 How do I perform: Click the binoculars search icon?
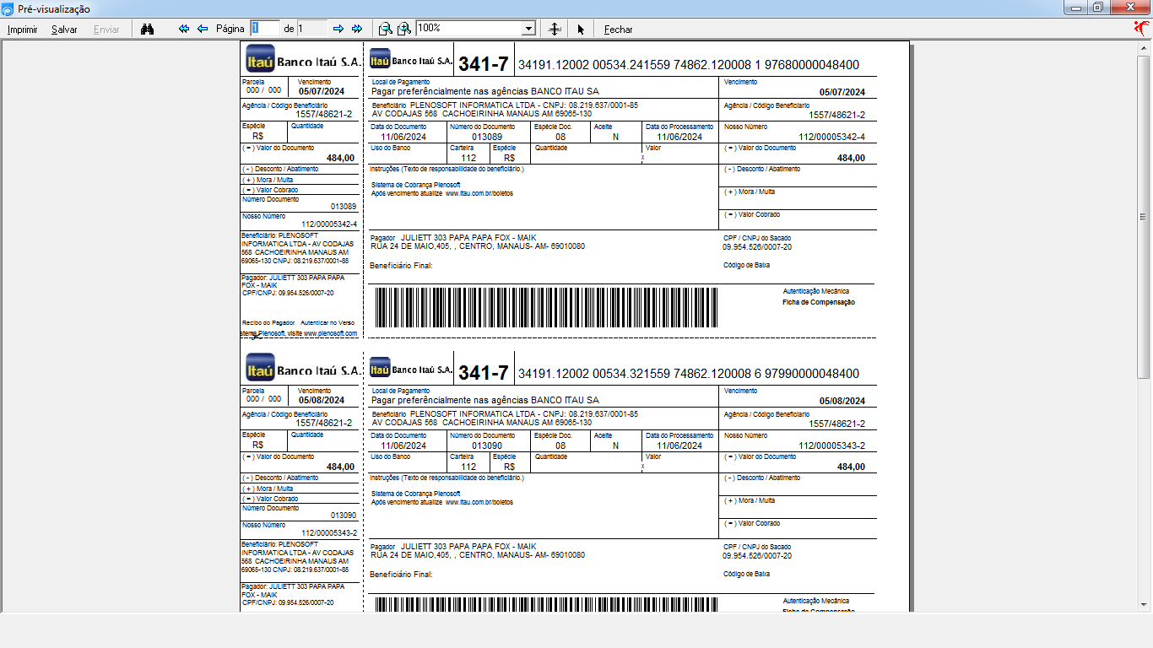147,29
